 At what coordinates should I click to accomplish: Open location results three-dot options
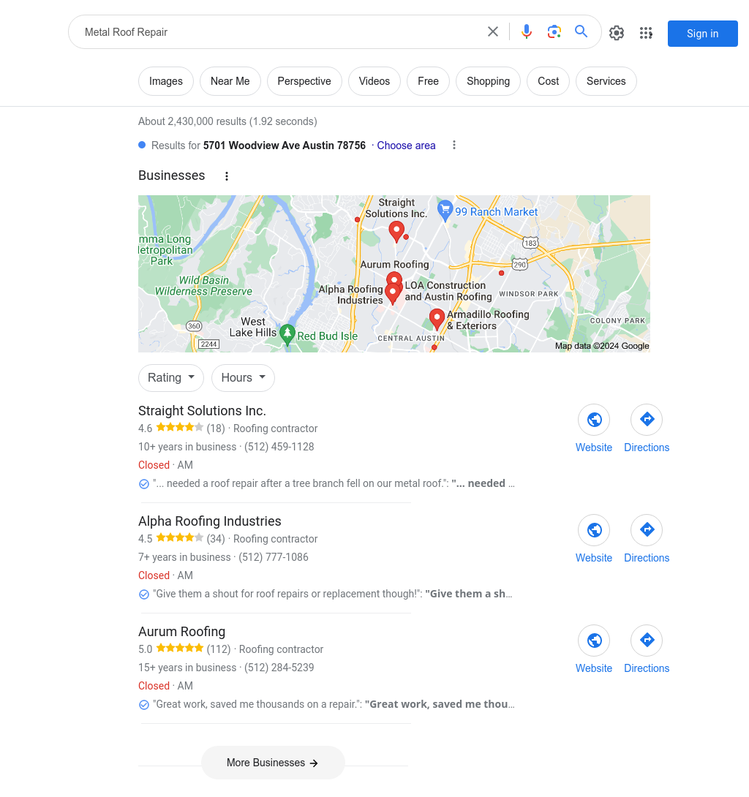[x=454, y=146]
